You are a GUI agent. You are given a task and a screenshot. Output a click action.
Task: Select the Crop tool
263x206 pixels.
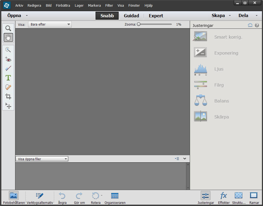[8, 96]
